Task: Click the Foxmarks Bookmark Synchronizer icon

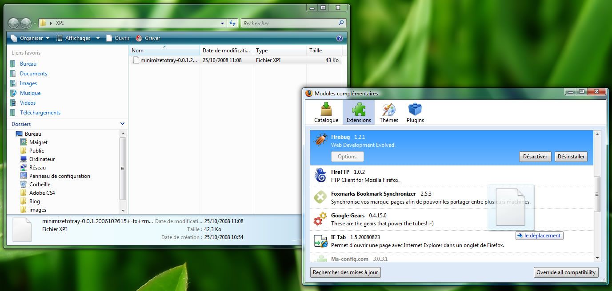Action: coord(320,197)
